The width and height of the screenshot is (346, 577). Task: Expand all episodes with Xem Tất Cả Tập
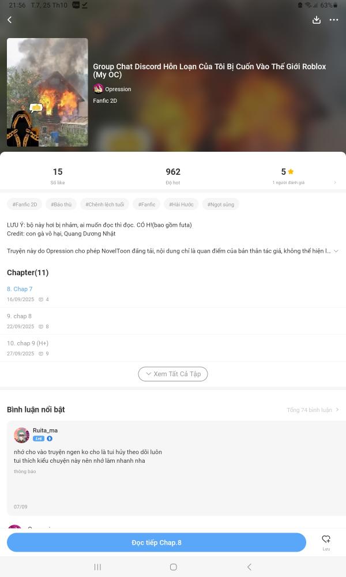(x=173, y=374)
